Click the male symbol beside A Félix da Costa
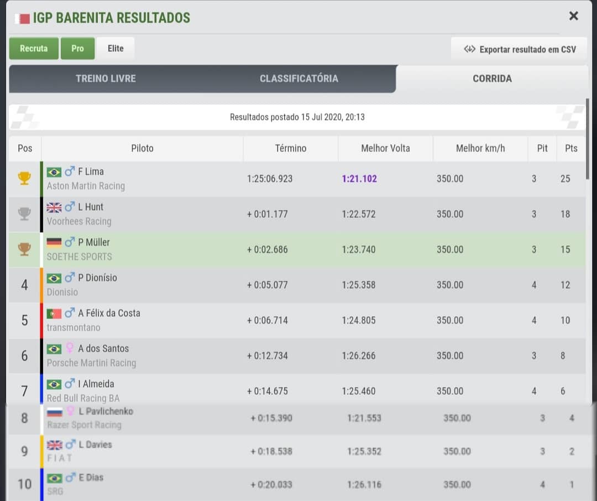 click(x=70, y=313)
